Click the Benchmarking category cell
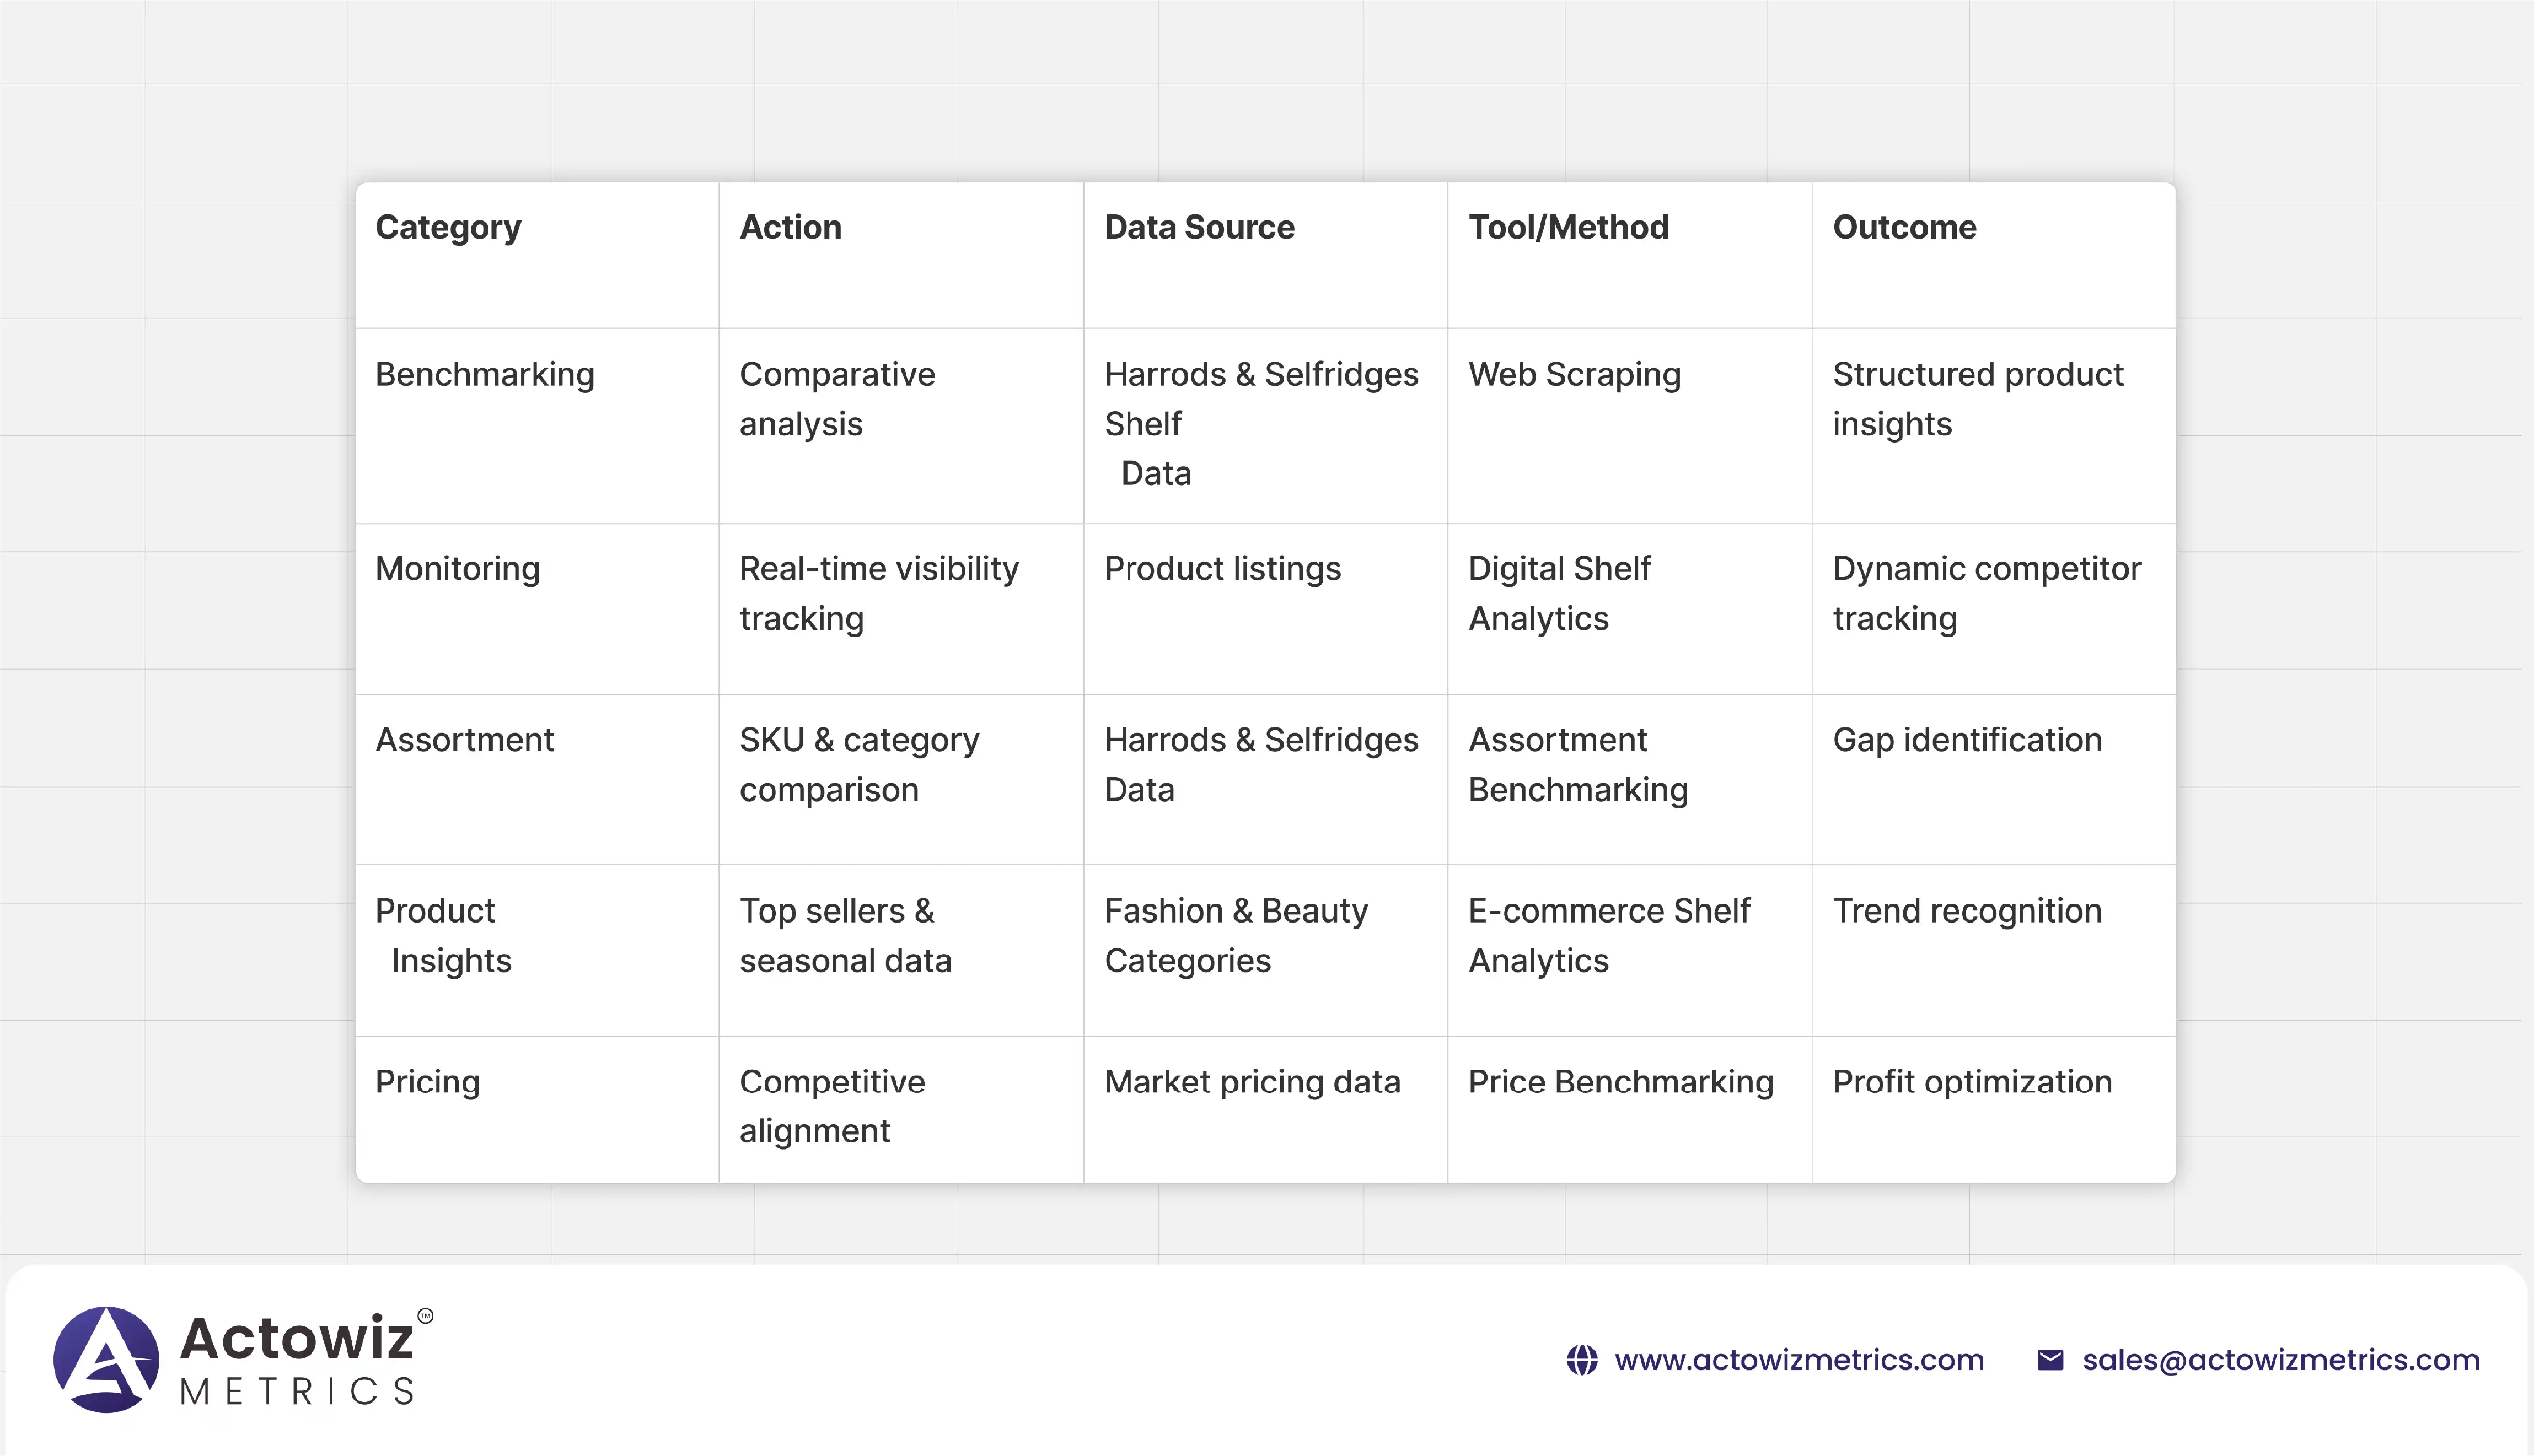The width and height of the screenshot is (2534, 1456). pos(484,375)
